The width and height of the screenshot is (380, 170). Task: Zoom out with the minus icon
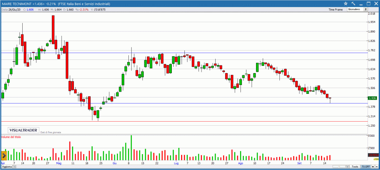pyautogui.click(x=377, y=167)
